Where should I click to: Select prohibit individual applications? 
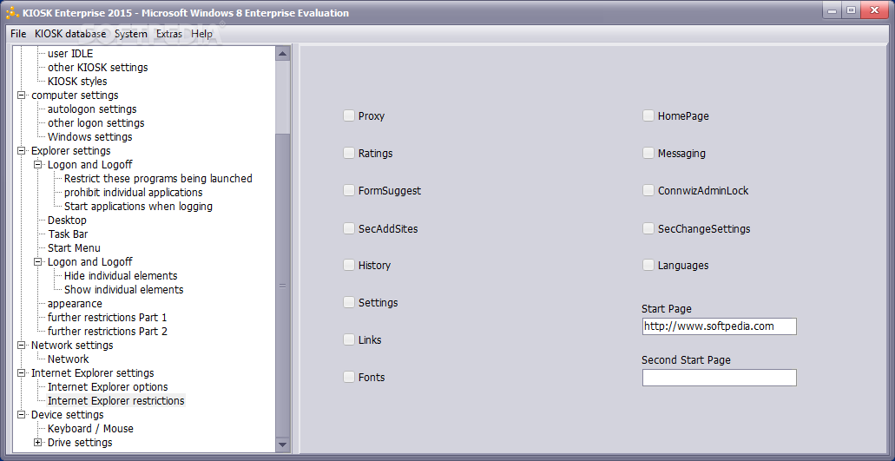point(133,192)
